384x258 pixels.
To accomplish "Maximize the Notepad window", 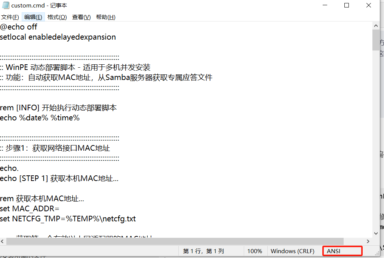I will coord(347,5).
